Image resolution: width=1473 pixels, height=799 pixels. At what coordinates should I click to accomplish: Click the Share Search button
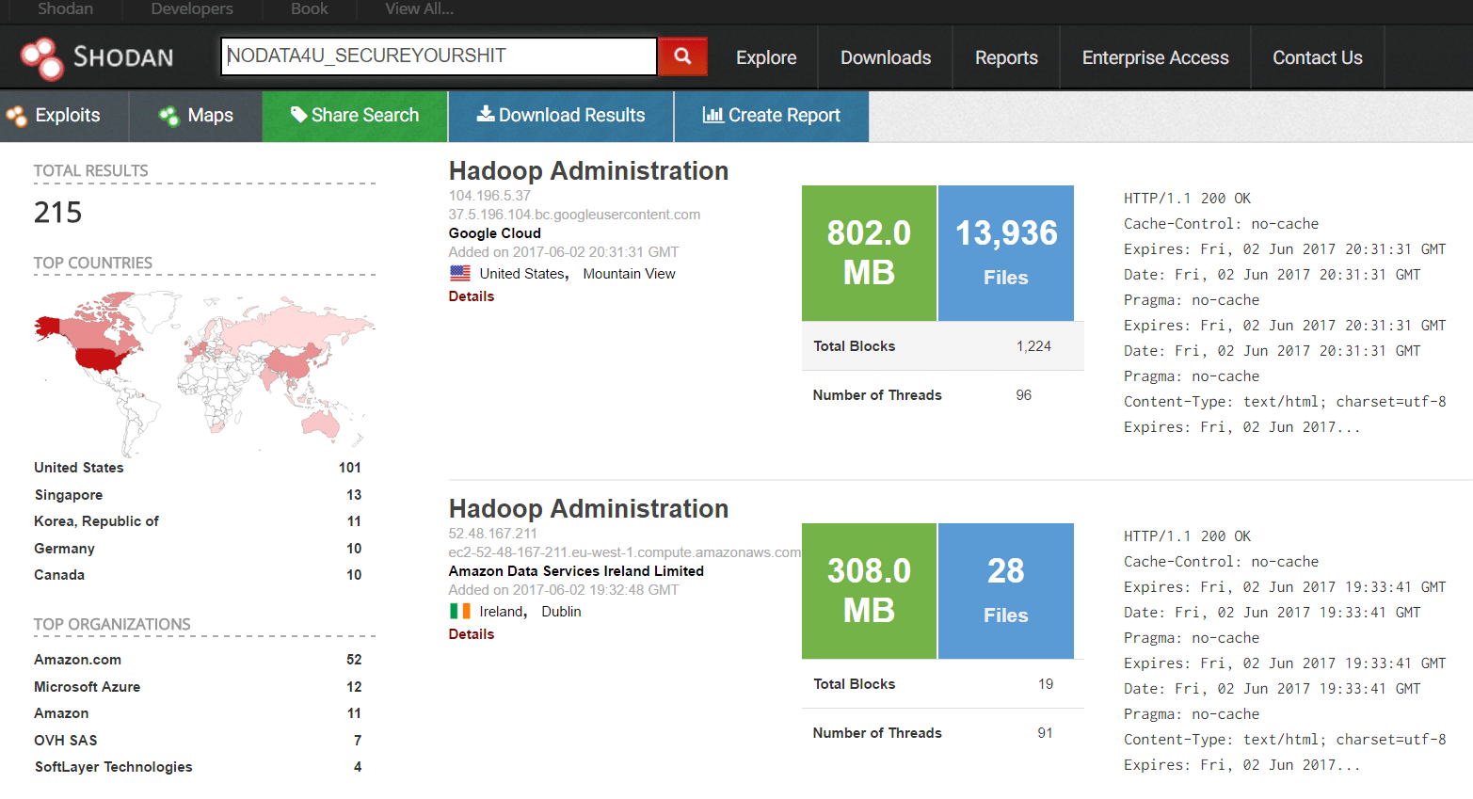click(355, 116)
